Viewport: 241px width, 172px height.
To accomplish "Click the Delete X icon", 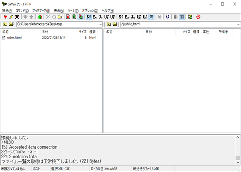I will coord(48,17).
